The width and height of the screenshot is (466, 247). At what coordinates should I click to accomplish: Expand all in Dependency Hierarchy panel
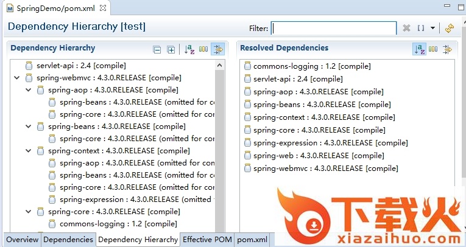click(171, 50)
